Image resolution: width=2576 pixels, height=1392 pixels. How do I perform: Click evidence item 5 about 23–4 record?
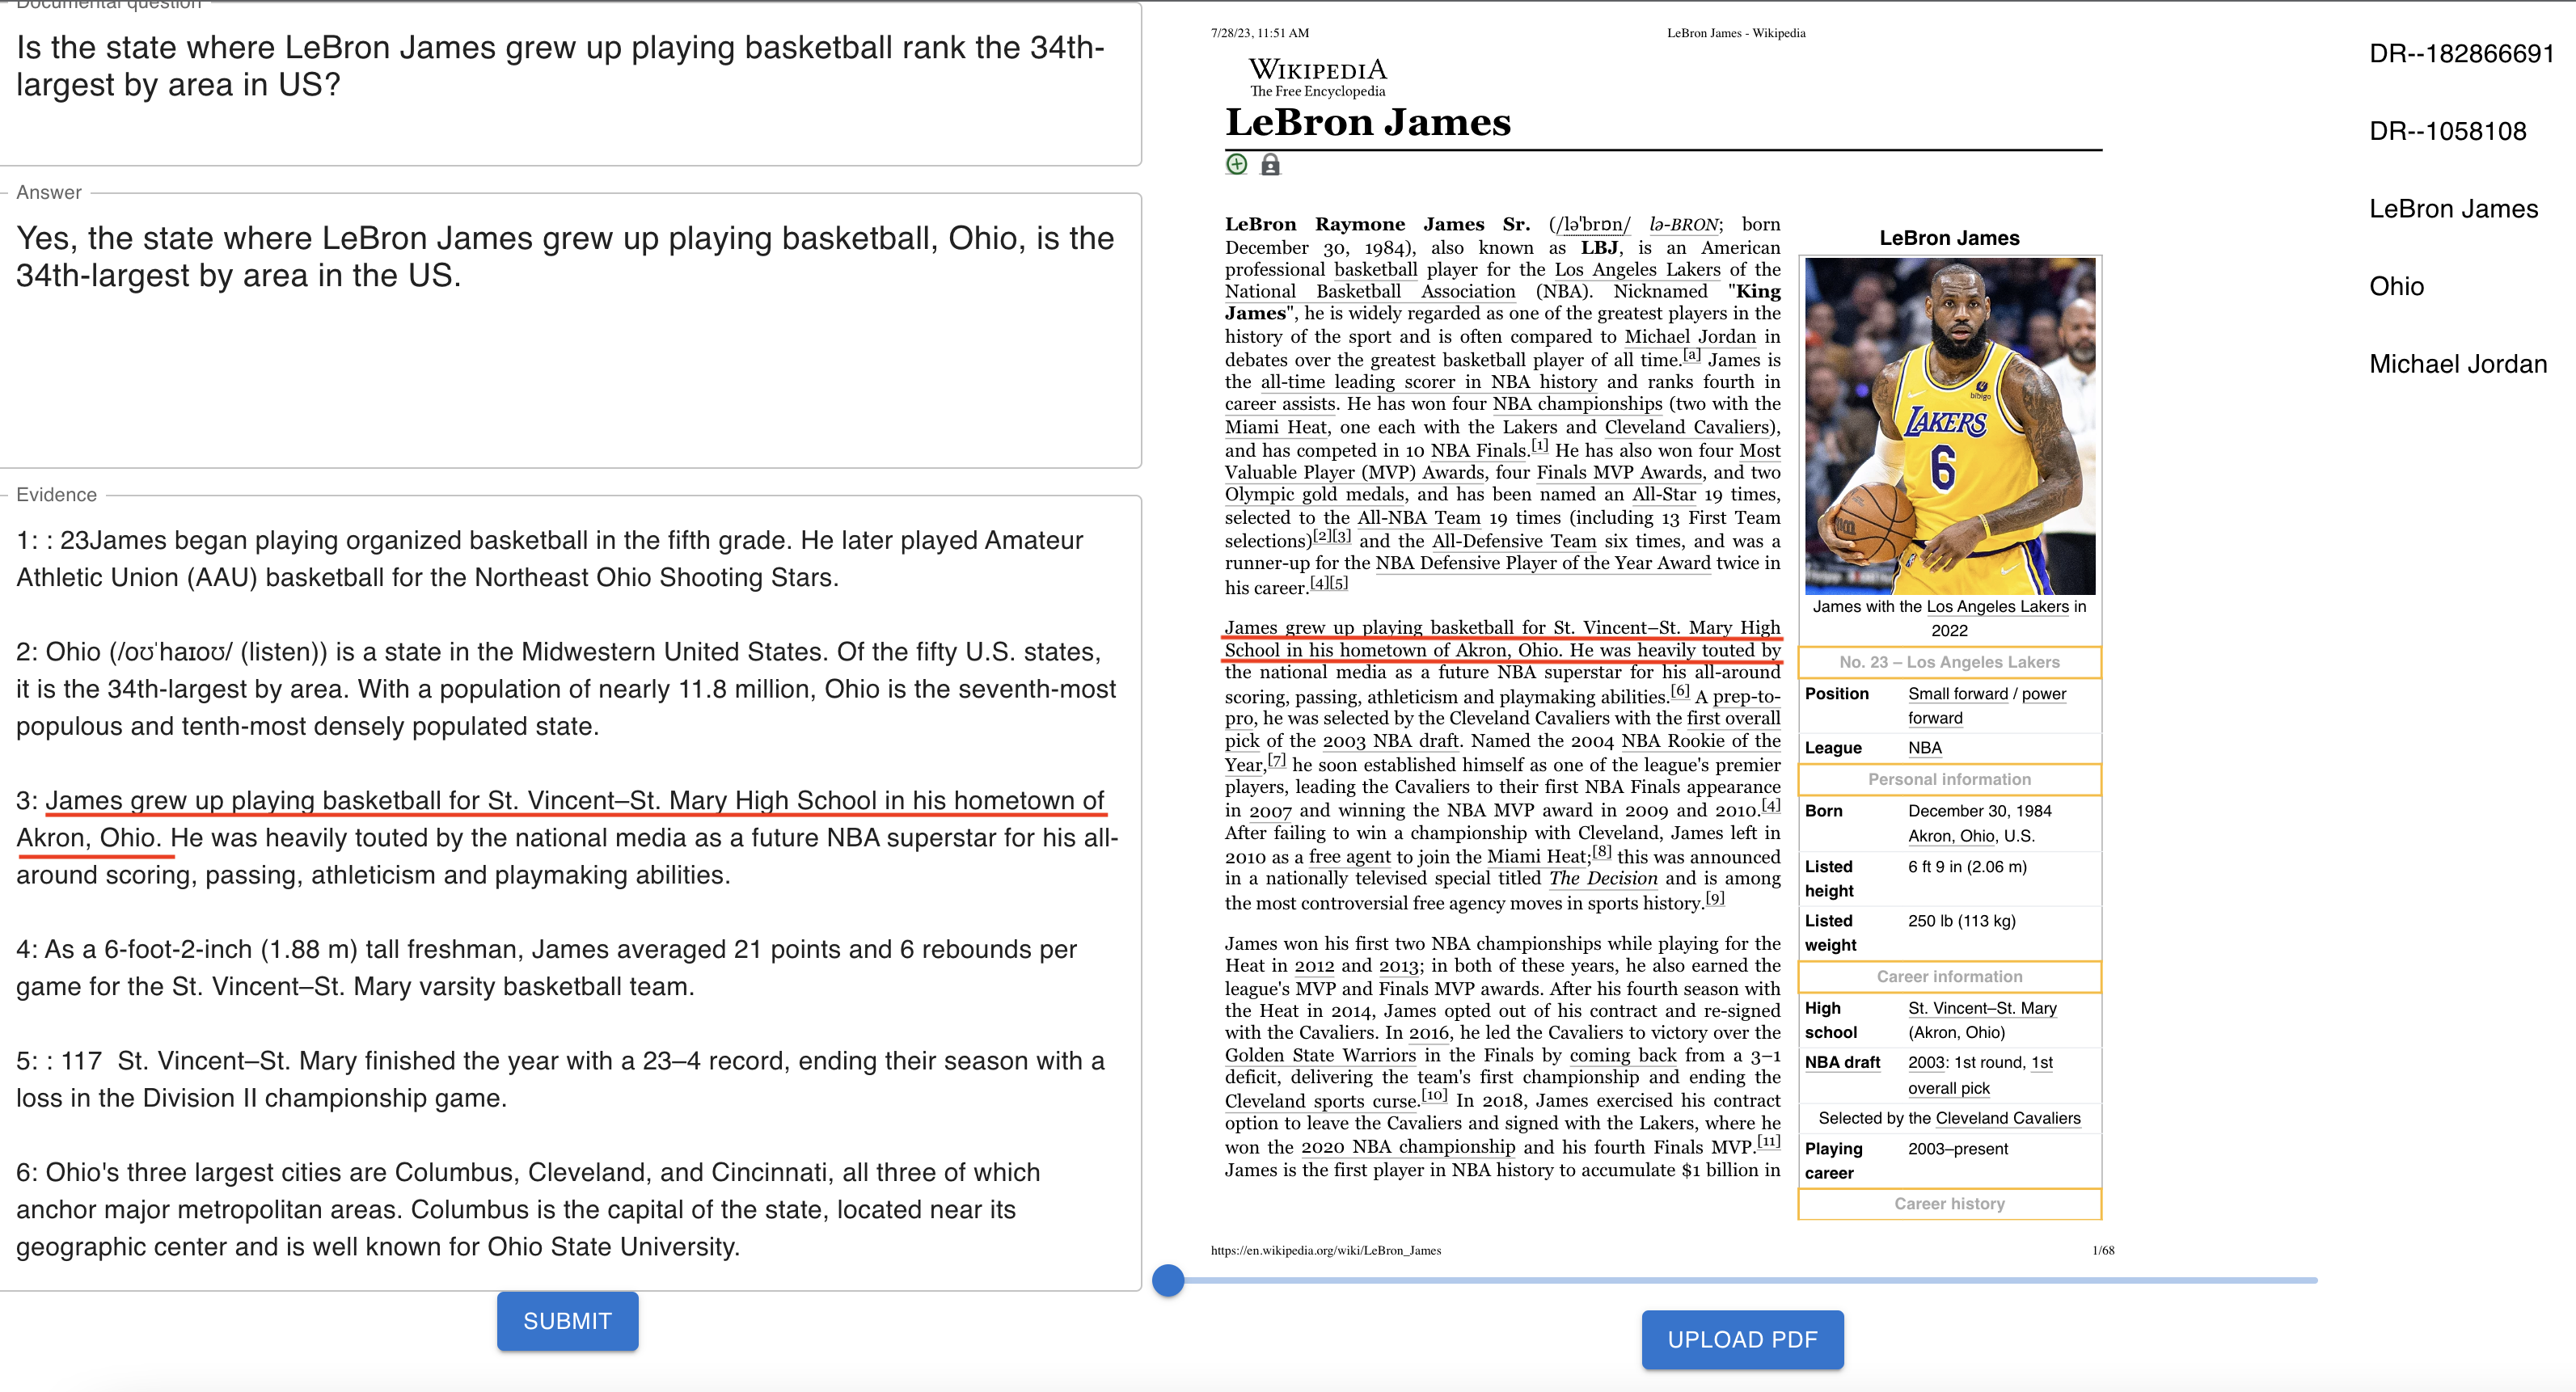560,1079
